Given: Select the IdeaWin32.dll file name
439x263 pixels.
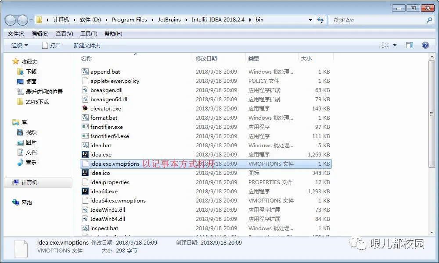Looking at the screenshot, I should click(x=108, y=210).
